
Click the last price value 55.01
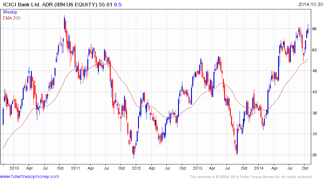click(x=106, y=5)
